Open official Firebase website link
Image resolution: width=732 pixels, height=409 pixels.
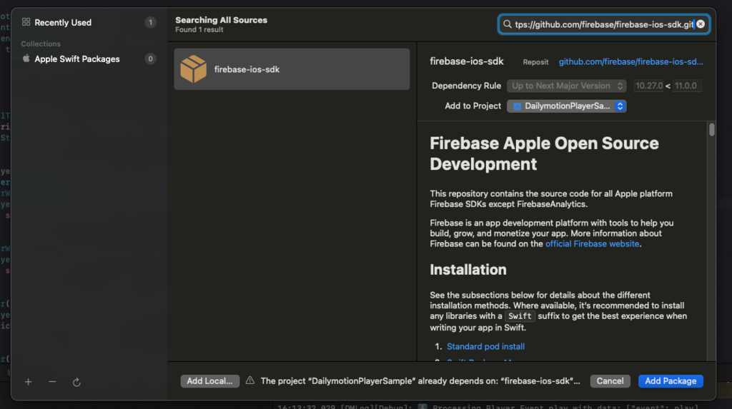(x=592, y=244)
